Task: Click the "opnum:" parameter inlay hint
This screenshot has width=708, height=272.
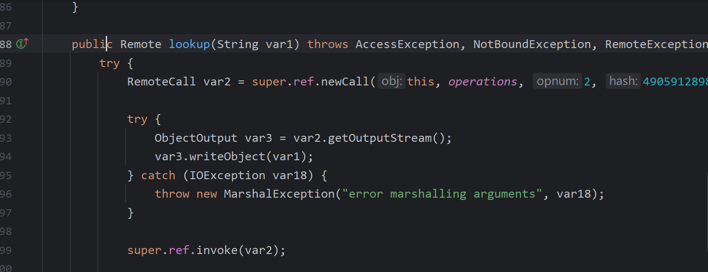Action: point(557,82)
